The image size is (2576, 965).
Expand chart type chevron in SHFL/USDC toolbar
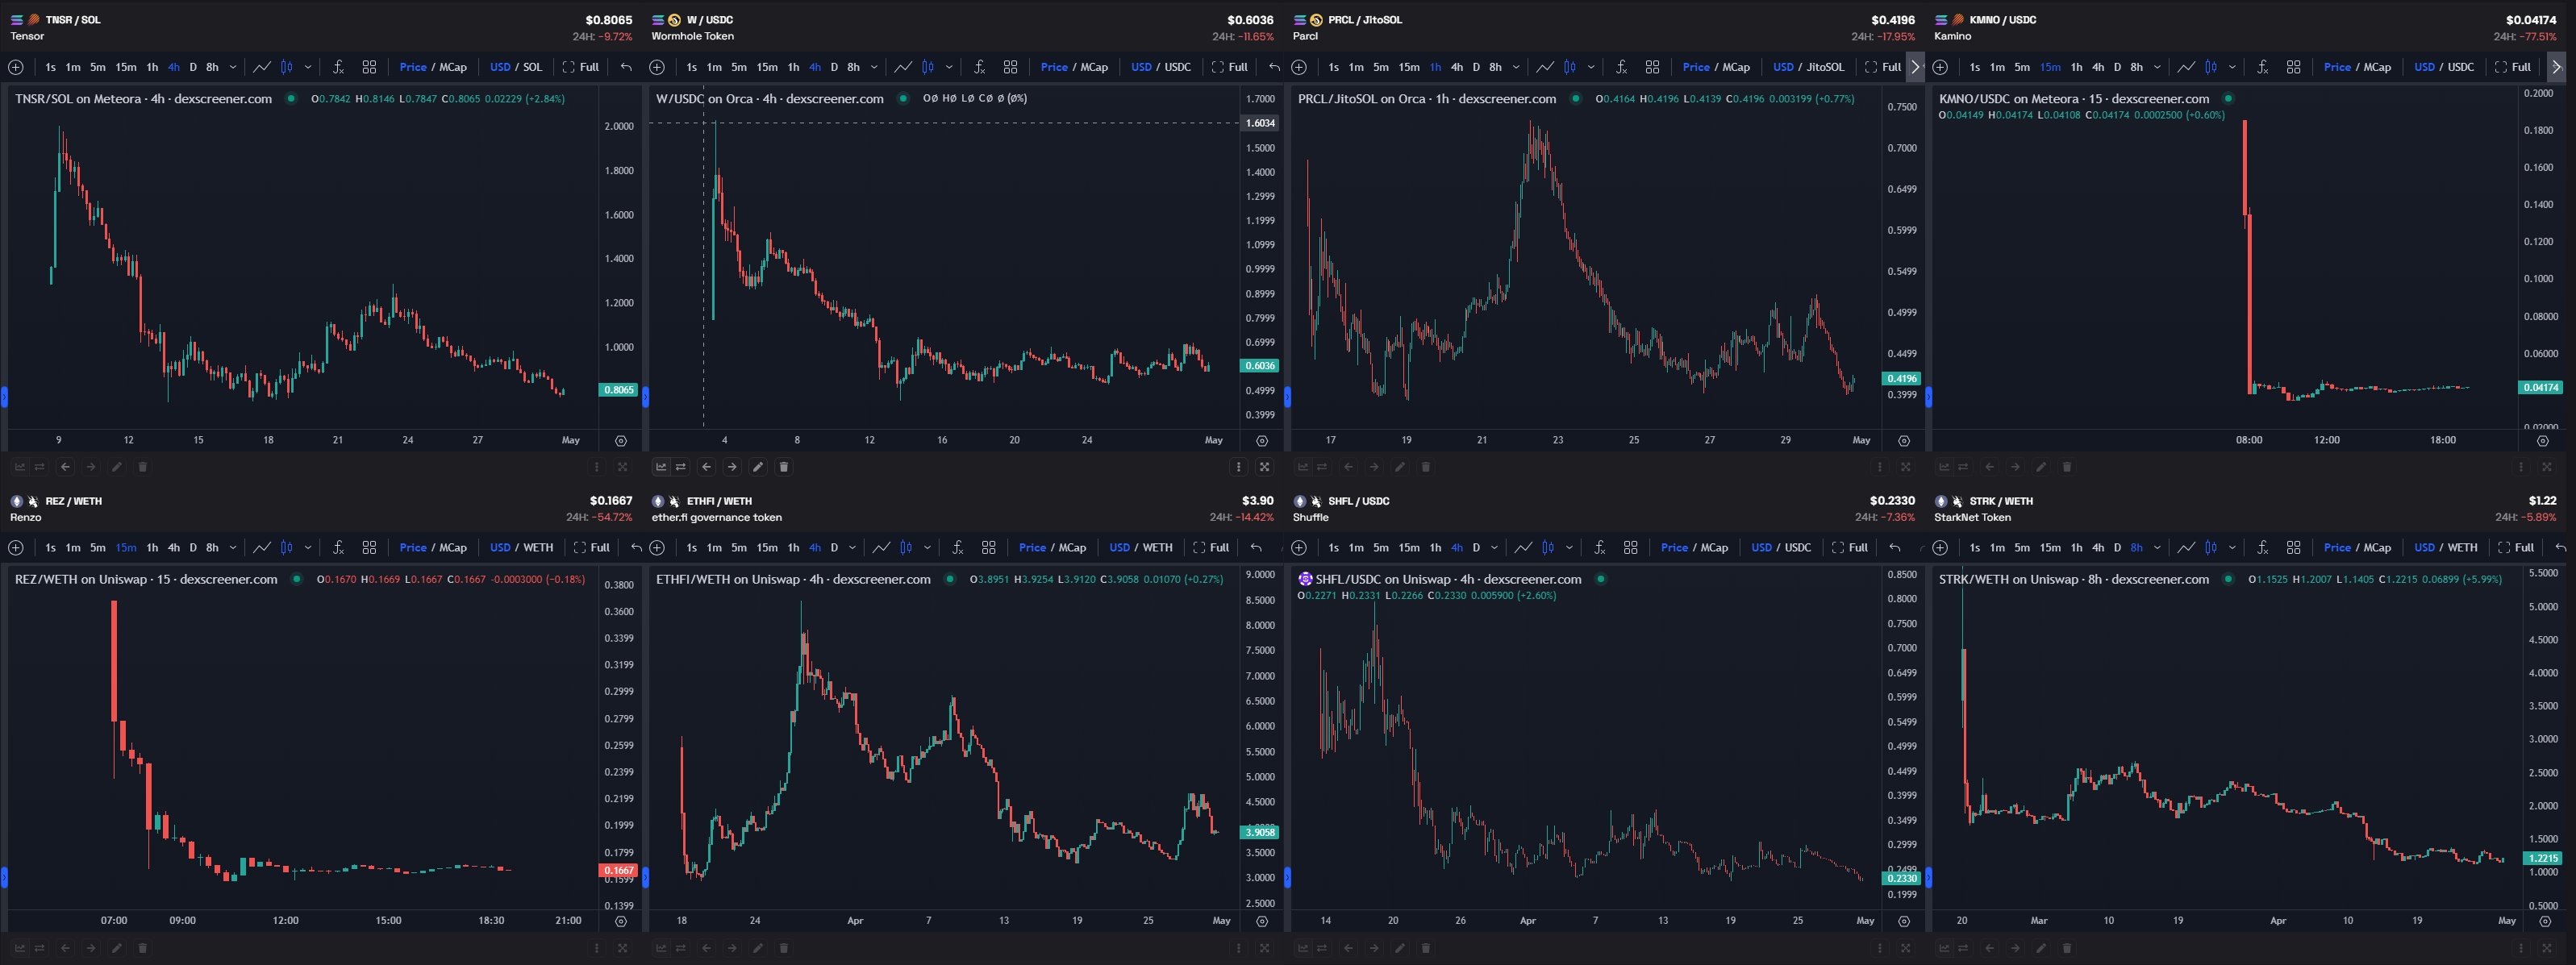[x=1569, y=548]
